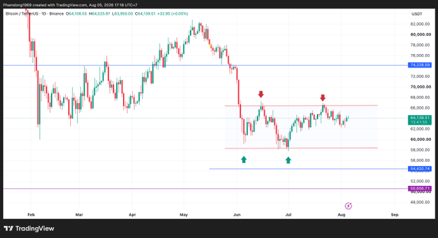The height and width of the screenshot is (238, 438).
Task: Click the purple lightning bolt icon near Aug
Action: 348,206
